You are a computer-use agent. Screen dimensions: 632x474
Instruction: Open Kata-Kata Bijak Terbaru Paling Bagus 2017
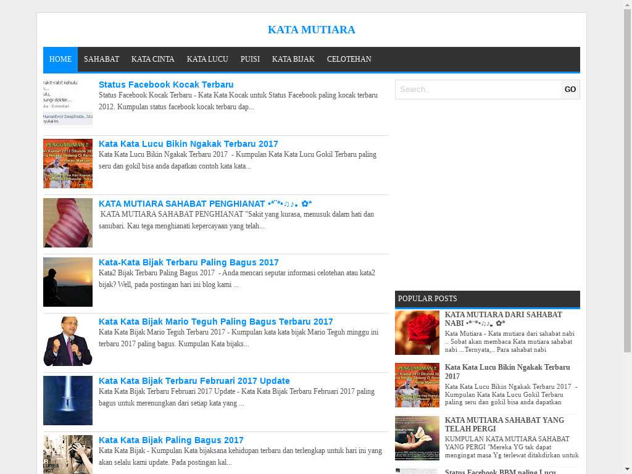coord(189,262)
